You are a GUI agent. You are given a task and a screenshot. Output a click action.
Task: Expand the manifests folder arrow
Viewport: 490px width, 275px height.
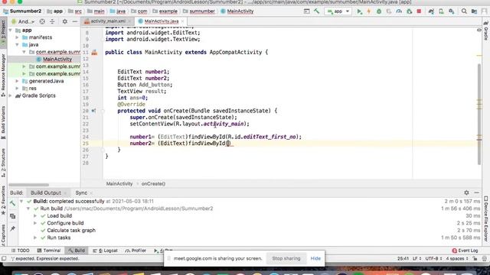pyautogui.click(x=17, y=37)
